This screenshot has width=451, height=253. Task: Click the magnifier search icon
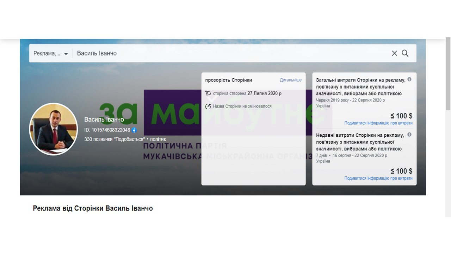(405, 53)
